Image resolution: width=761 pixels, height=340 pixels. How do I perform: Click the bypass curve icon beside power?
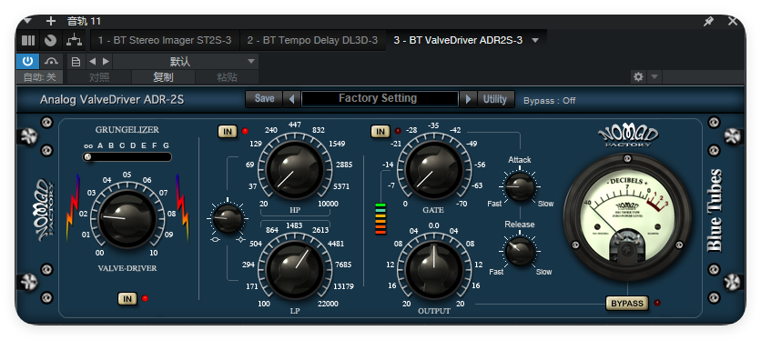point(51,62)
